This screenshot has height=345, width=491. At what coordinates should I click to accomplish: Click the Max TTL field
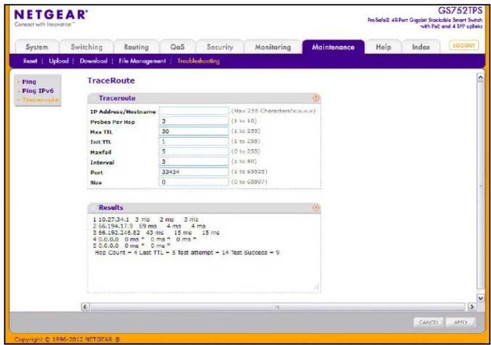(194, 131)
